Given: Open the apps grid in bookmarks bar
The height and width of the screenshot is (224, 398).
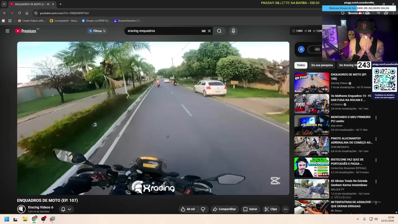Looking at the screenshot, I should click(x=10, y=21).
